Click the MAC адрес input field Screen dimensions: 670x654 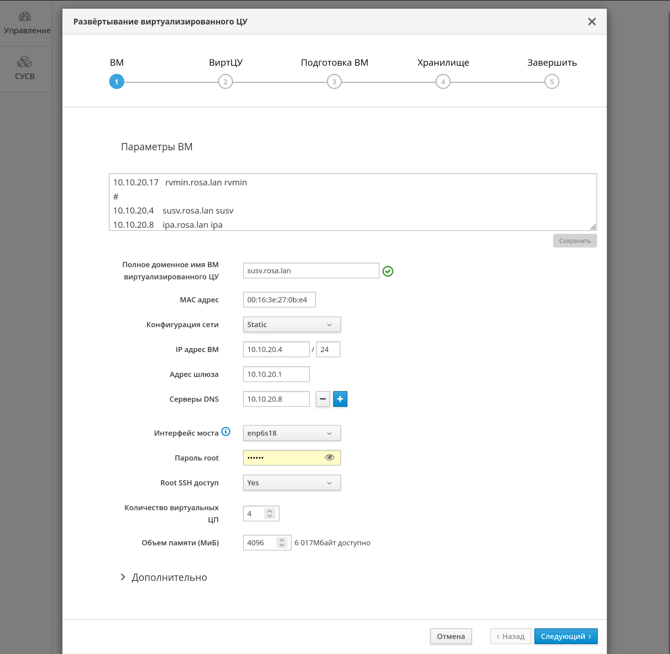[279, 299]
